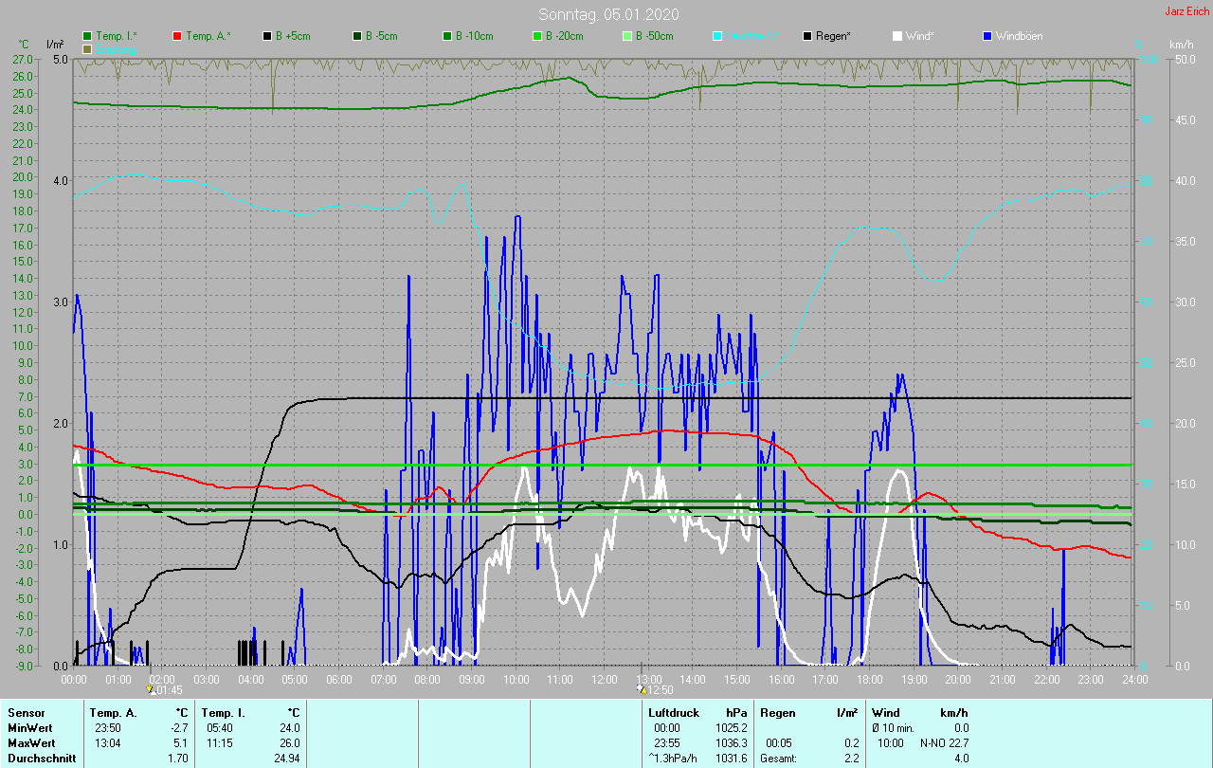Screen dimensions: 1213x768
Task: Click the green Temp. I. legend swatch
Action: click(88, 36)
